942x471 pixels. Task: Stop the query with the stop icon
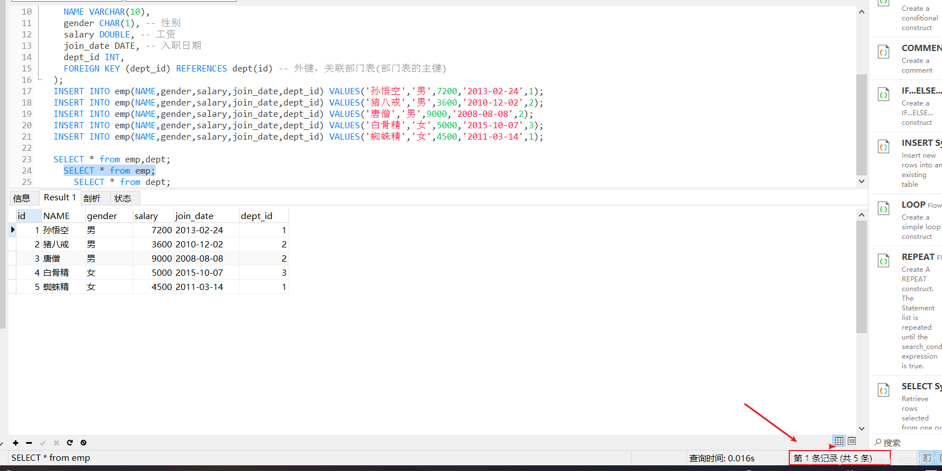click(83, 443)
